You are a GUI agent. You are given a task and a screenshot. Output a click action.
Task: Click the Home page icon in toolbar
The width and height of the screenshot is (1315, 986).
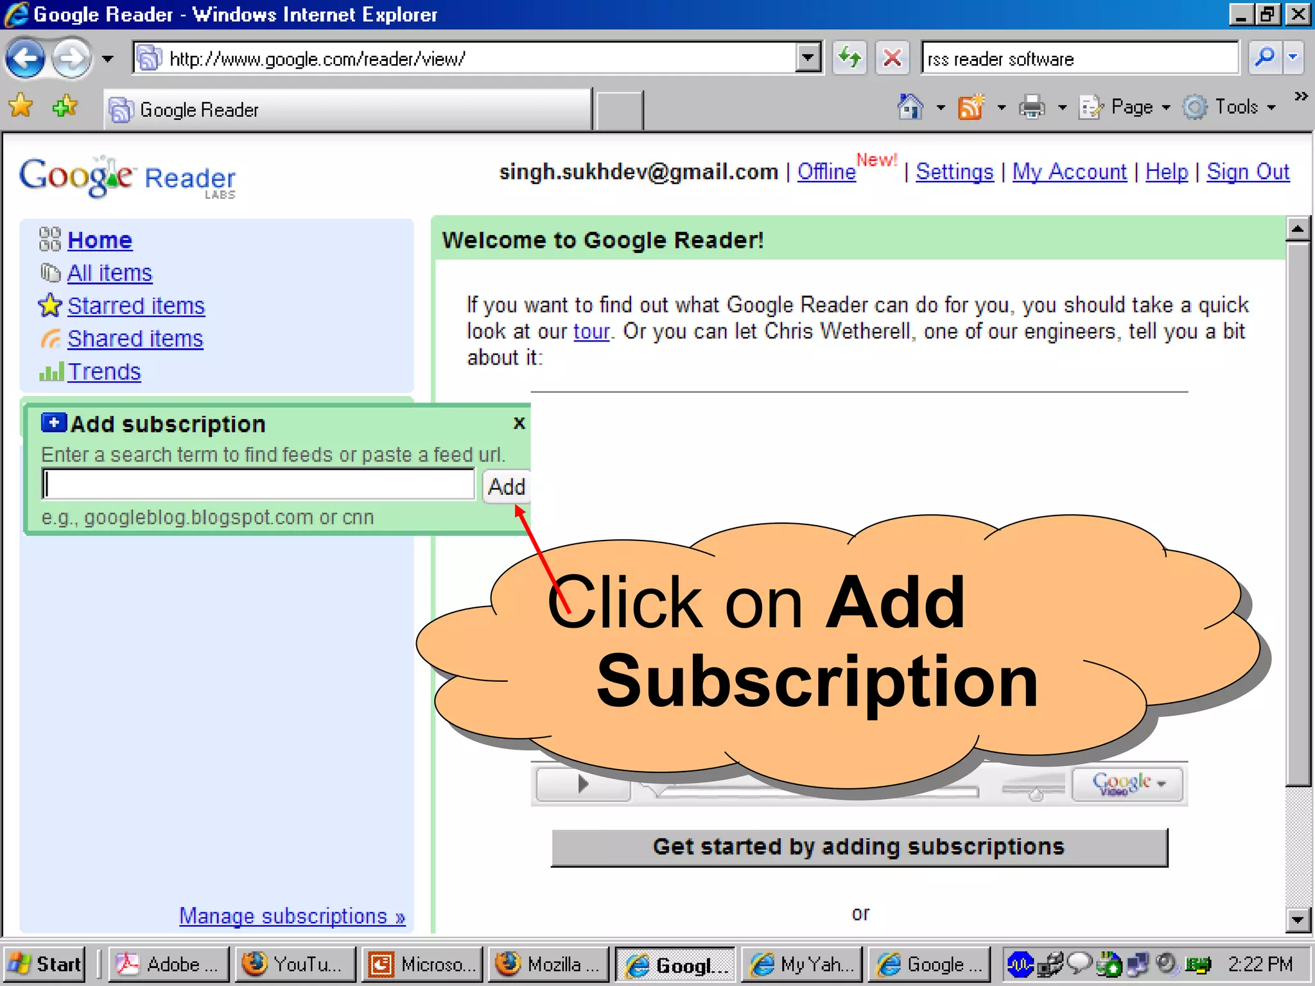(x=910, y=107)
